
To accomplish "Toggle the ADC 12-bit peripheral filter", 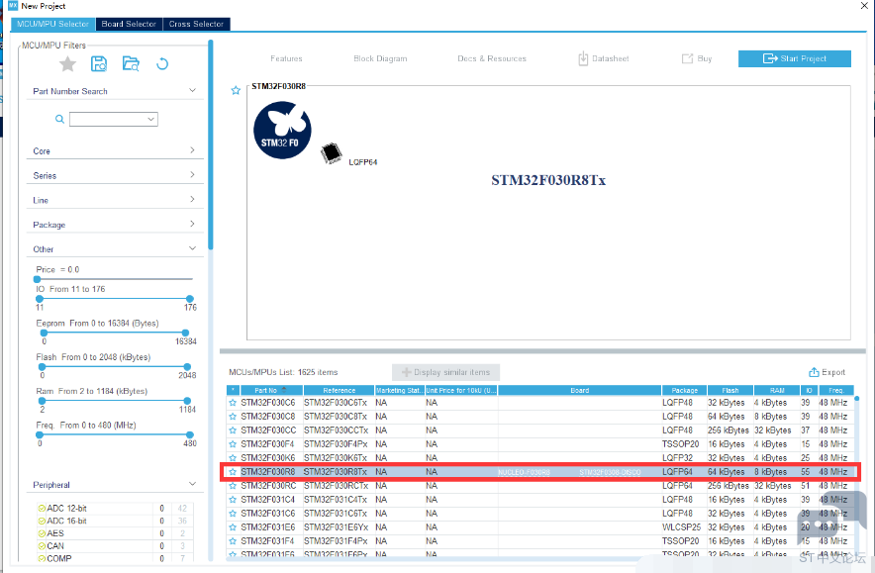I will [x=42, y=509].
